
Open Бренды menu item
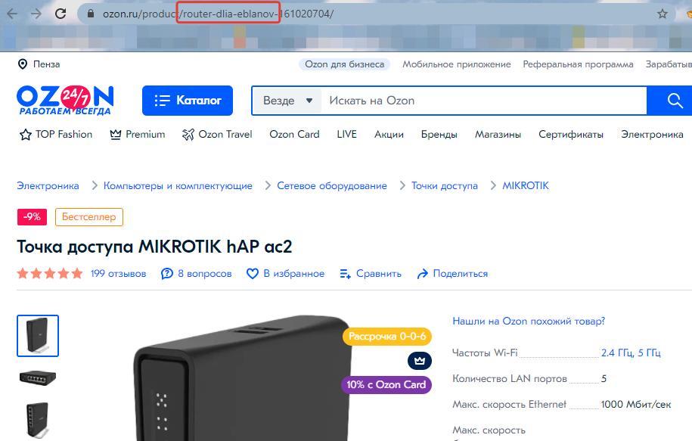(x=439, y=134)
